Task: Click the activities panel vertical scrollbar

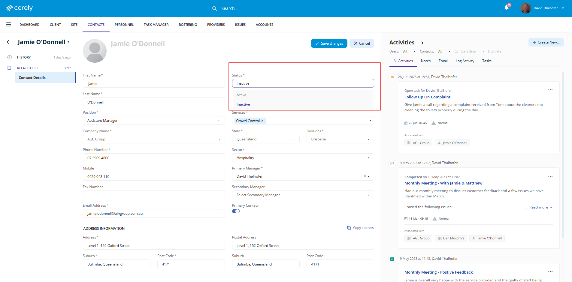Action: (563, 150)
